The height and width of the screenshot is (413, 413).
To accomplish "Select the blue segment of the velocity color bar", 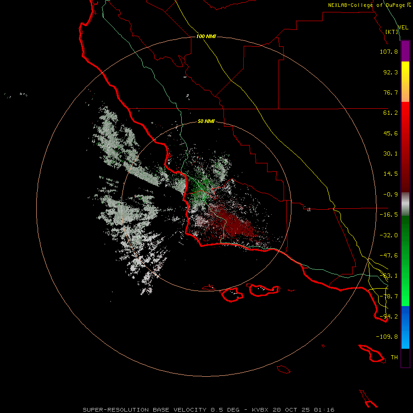I will (x=405, y=327).
